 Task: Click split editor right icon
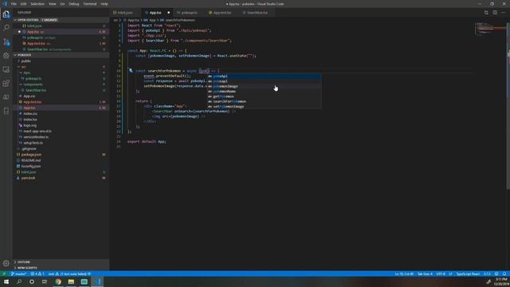[x=495, y=13]
